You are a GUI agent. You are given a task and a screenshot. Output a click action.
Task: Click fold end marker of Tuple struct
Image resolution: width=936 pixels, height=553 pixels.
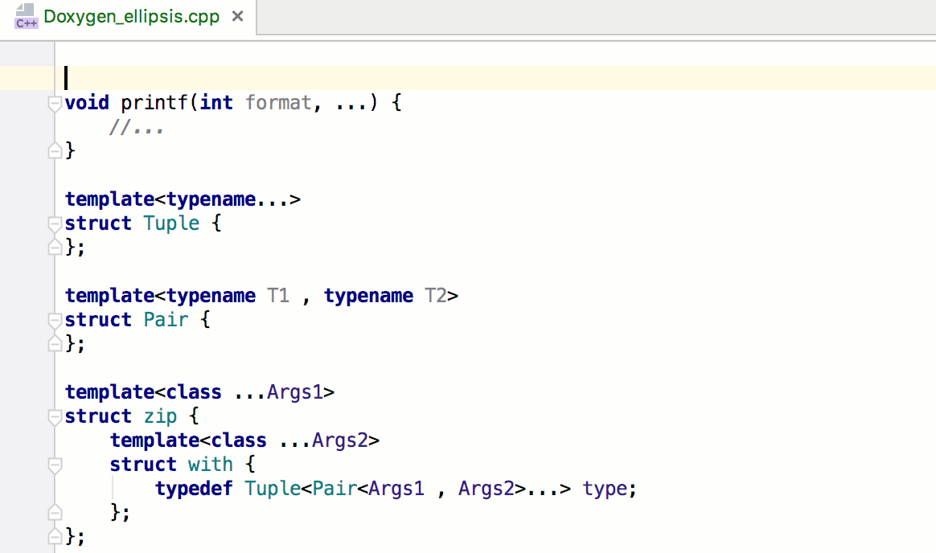point(55,247)
